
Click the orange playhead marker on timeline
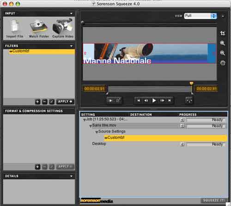click(x=191, y=84)
